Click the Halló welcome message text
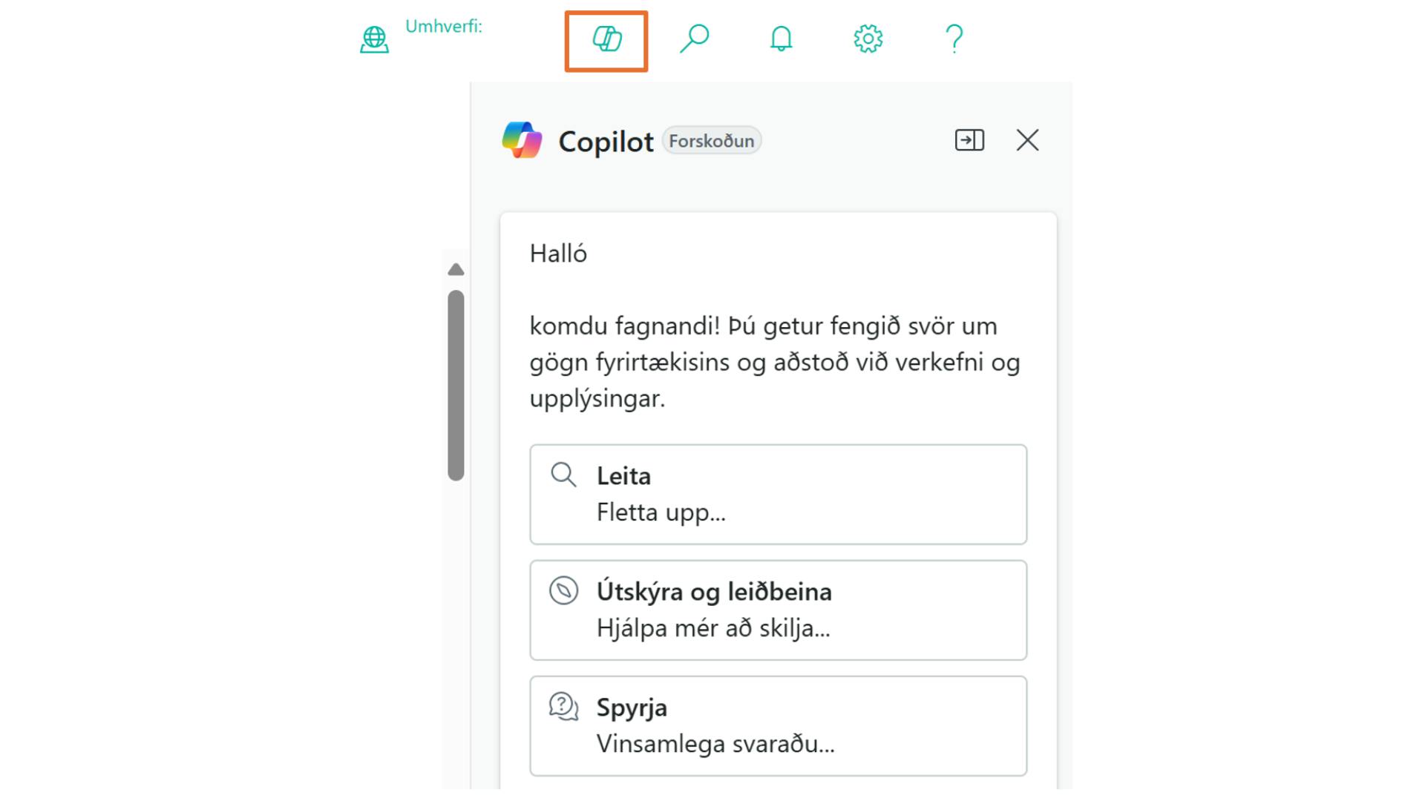This screenshot has width=1425, height=801. coord(558,254)
